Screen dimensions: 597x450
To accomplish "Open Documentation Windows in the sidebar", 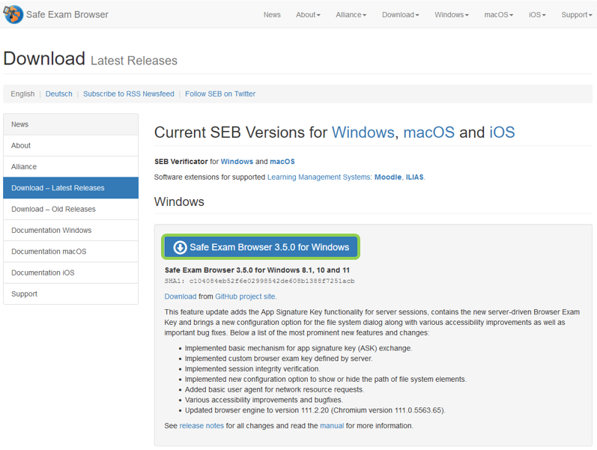I will tap(51, 231).
